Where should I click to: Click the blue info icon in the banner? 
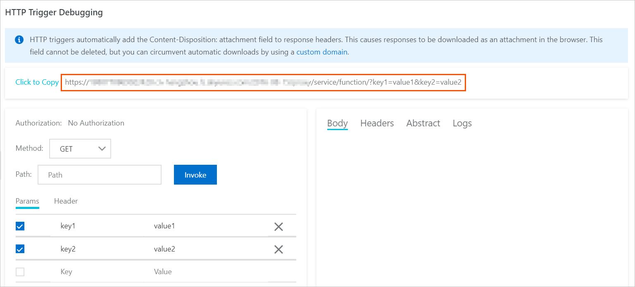tap(19, 40)
